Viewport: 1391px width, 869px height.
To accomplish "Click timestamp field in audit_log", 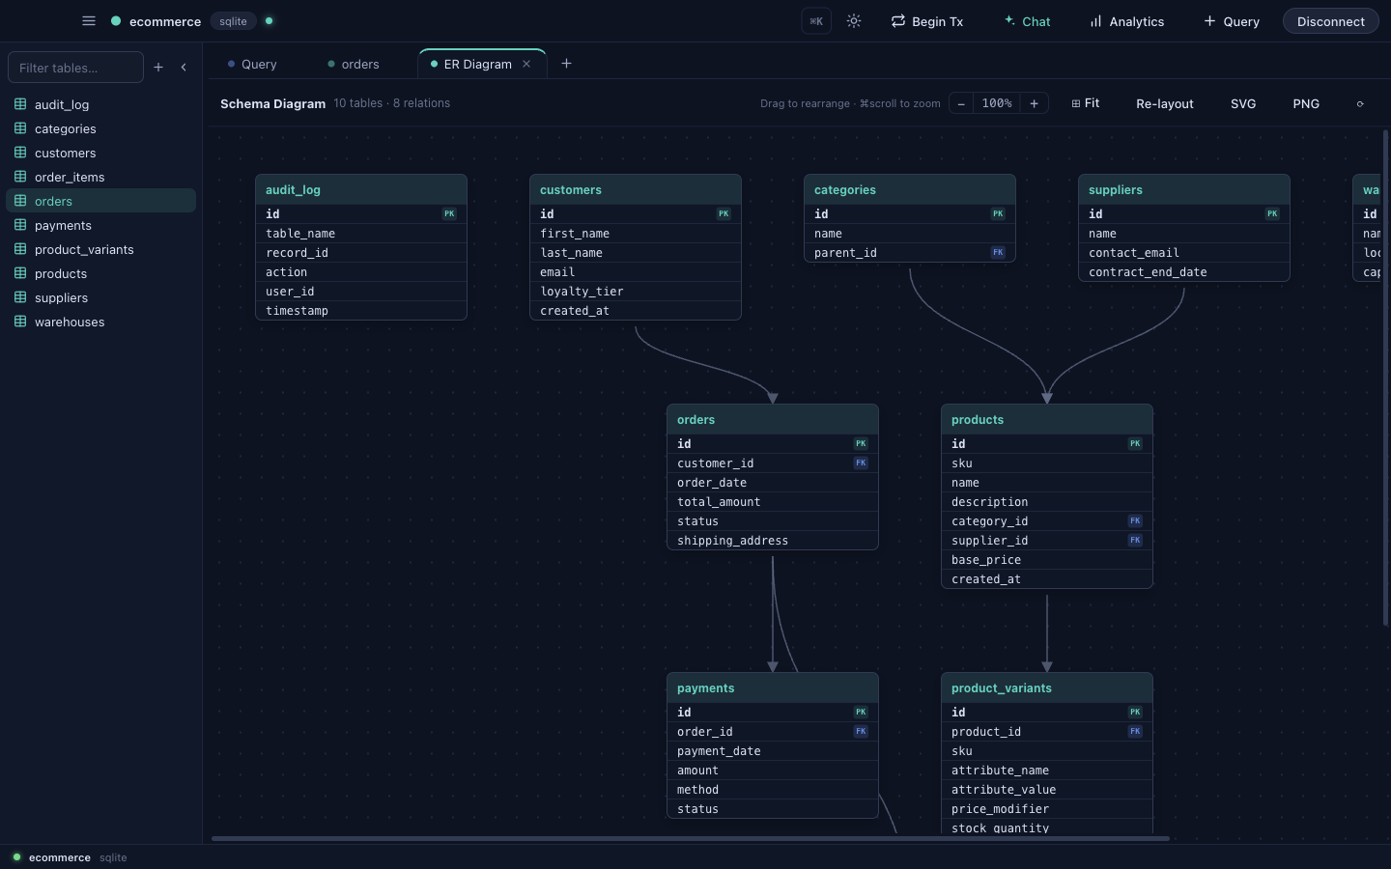I will 361,311.
